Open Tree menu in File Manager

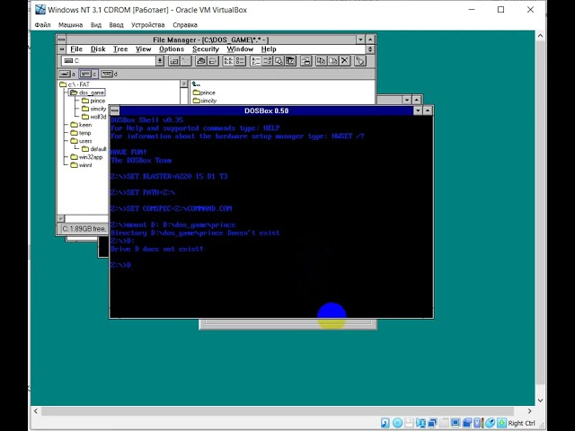pos(120,49)
